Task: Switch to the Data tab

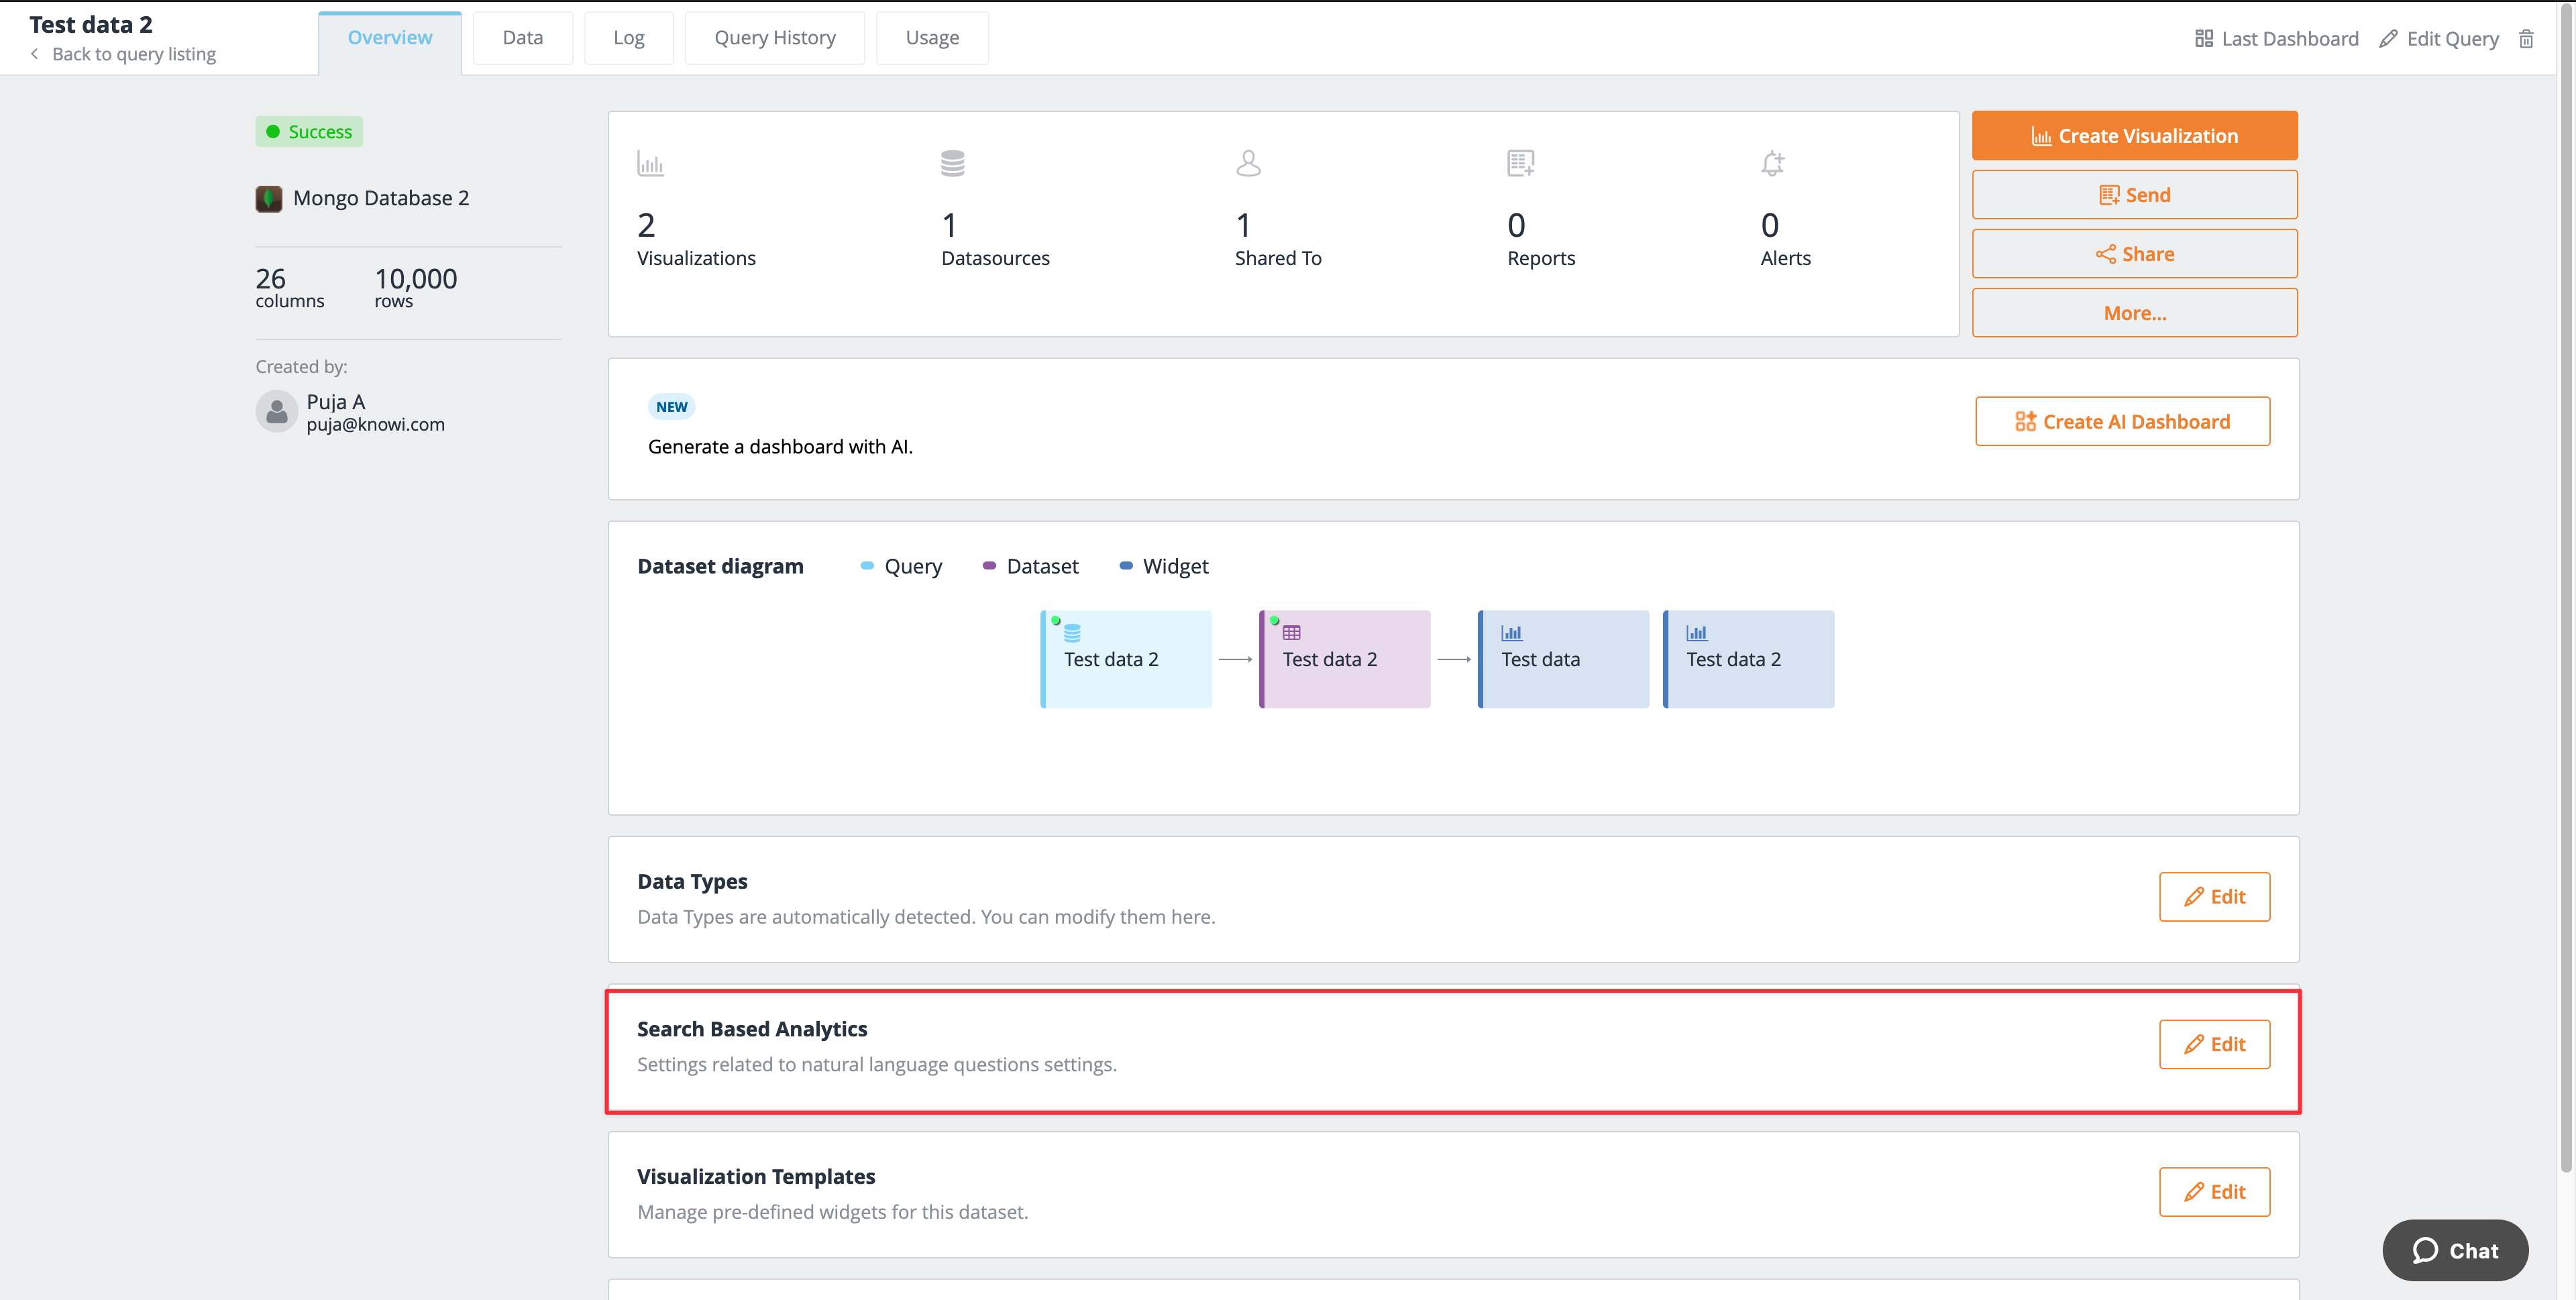Action: pos(524,36)
